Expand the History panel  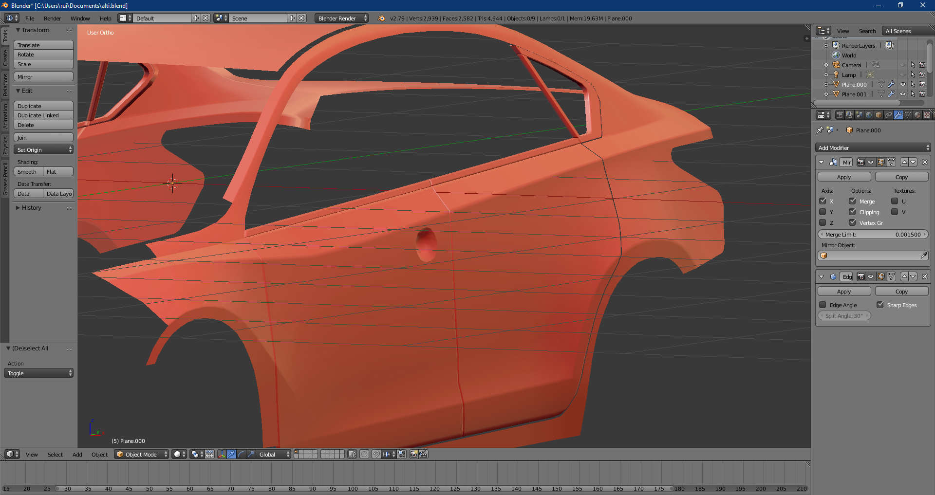[31, 208]
